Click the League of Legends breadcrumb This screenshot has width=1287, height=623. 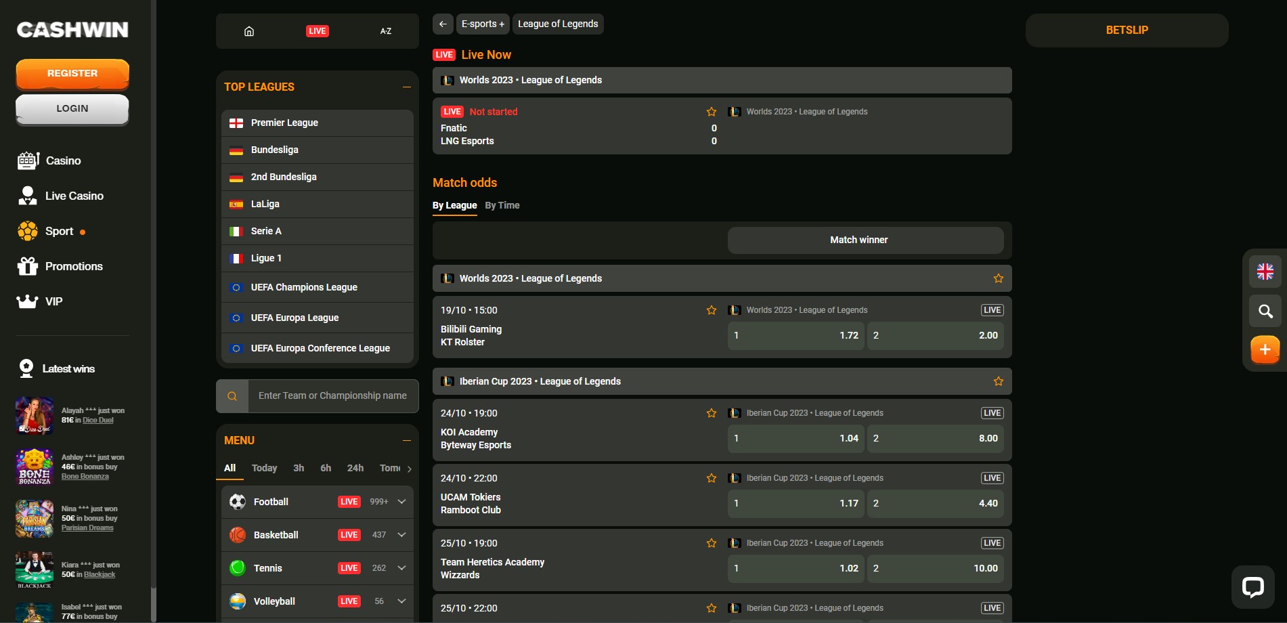[558, 24]
